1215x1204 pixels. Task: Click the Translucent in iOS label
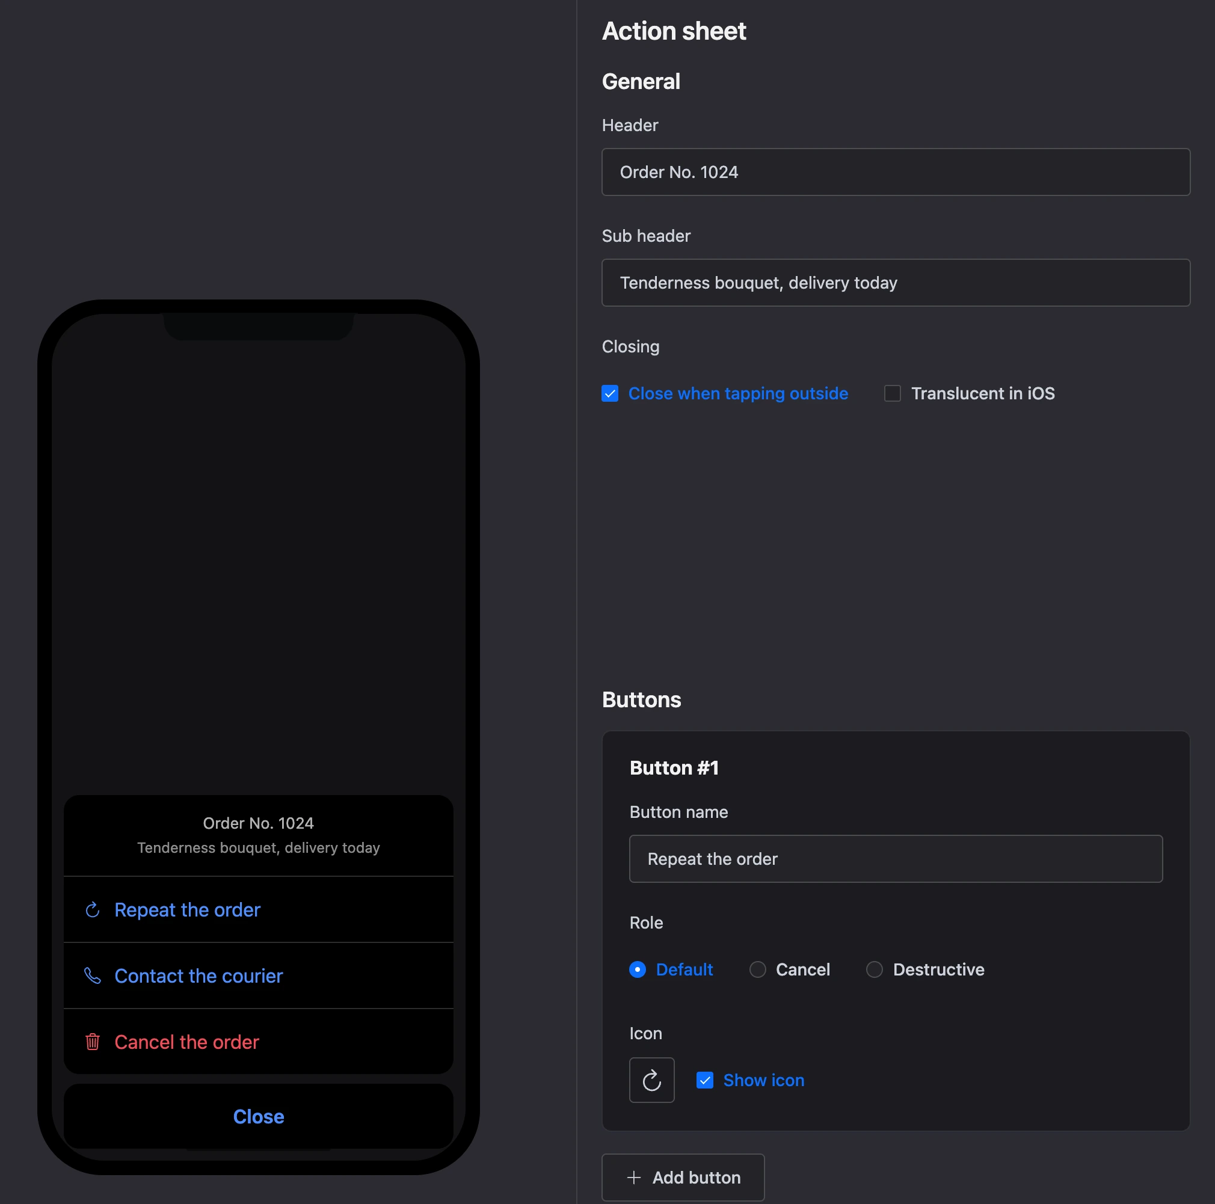coord(983,393)
